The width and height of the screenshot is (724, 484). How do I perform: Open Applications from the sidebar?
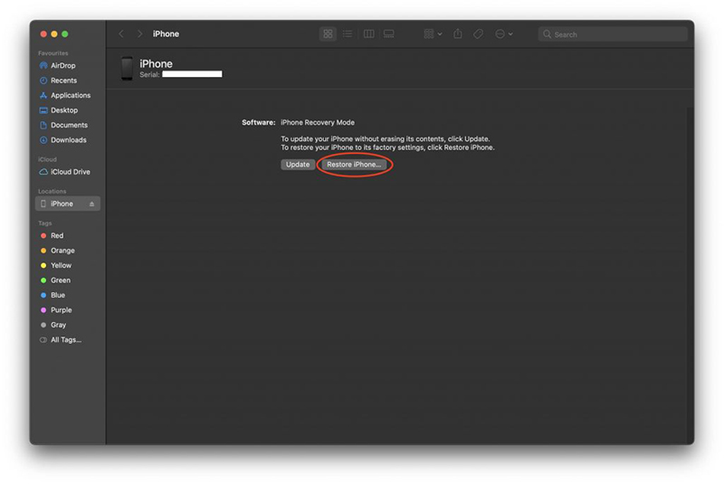tap(70, 95)
